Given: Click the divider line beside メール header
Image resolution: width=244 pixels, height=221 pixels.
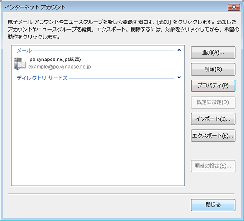Looking at the screenshot, I should click(103, 51).
